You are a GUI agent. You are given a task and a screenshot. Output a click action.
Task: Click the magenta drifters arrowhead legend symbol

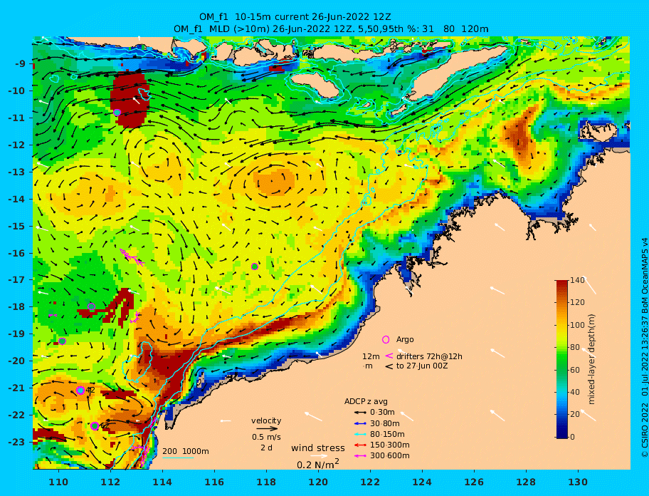click(x=389, y=356)
